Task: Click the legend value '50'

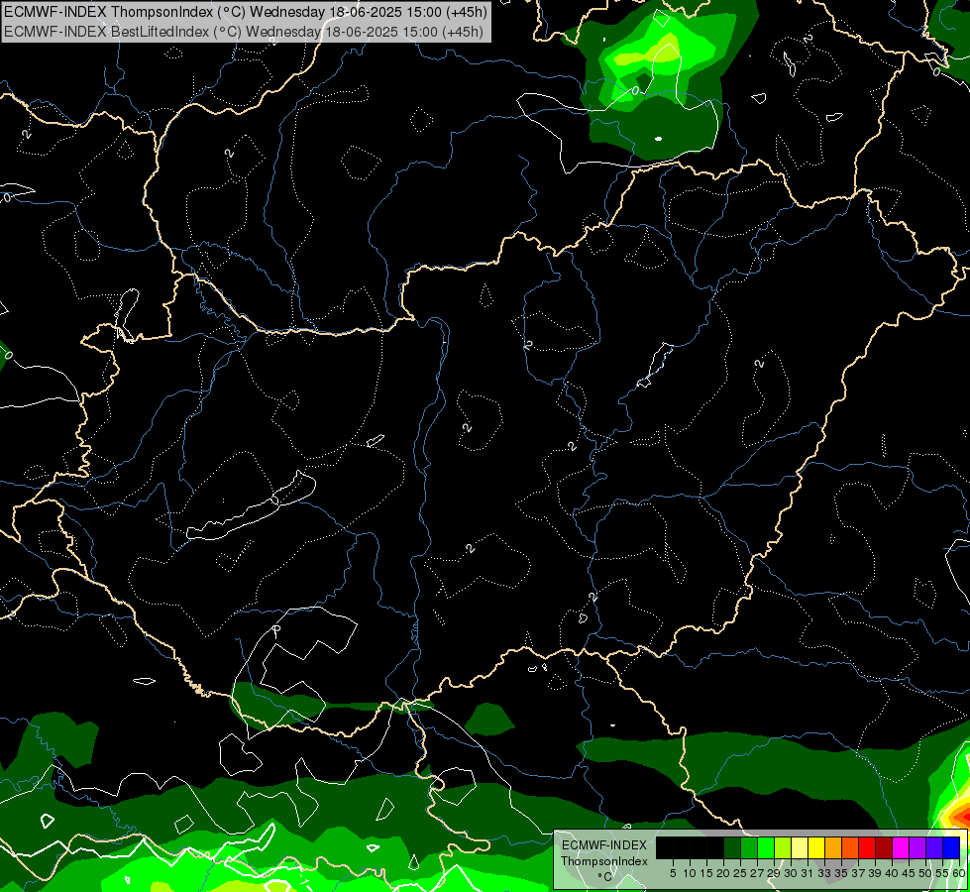Action: click(925, 873)
